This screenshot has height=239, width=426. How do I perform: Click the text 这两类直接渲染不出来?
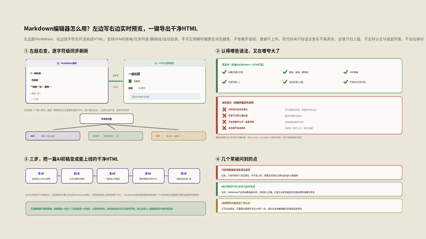[294, 122]
